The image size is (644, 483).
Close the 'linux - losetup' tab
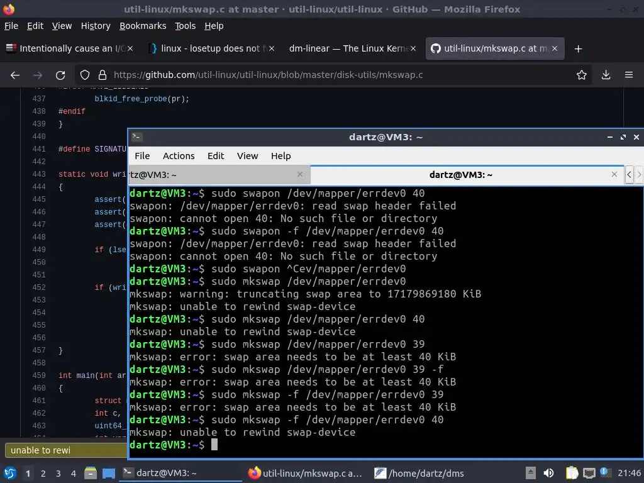pyautogui.click(x=272, y=48)
